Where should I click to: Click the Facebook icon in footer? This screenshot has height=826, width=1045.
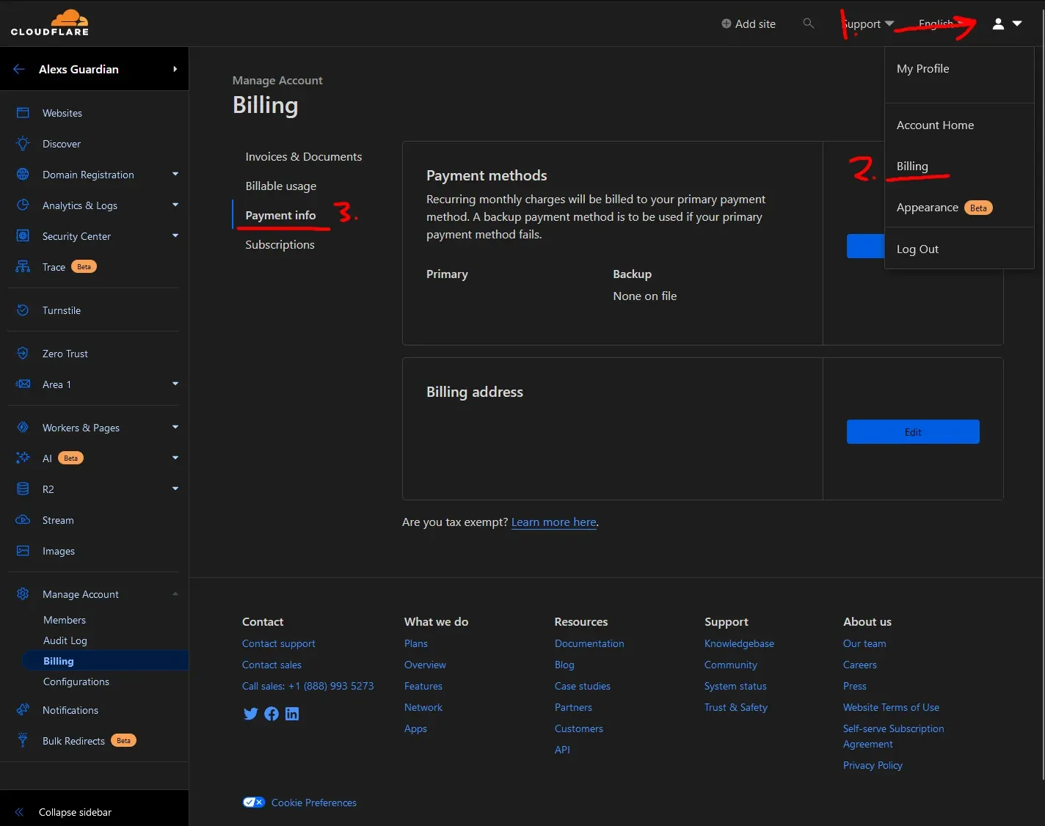point(272,714)
